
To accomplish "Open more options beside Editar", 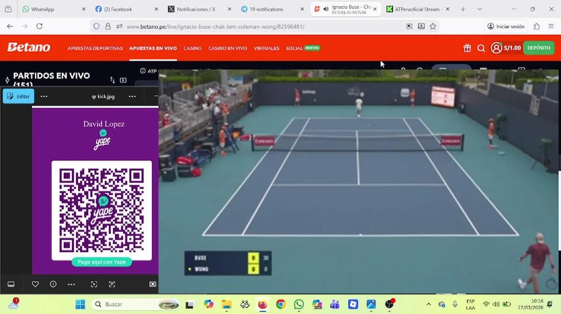I will click(44, 96).
